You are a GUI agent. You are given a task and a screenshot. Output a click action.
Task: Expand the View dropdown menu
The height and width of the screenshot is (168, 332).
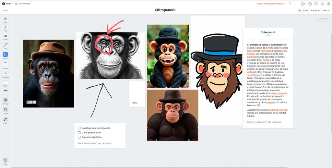coord(326,10)
